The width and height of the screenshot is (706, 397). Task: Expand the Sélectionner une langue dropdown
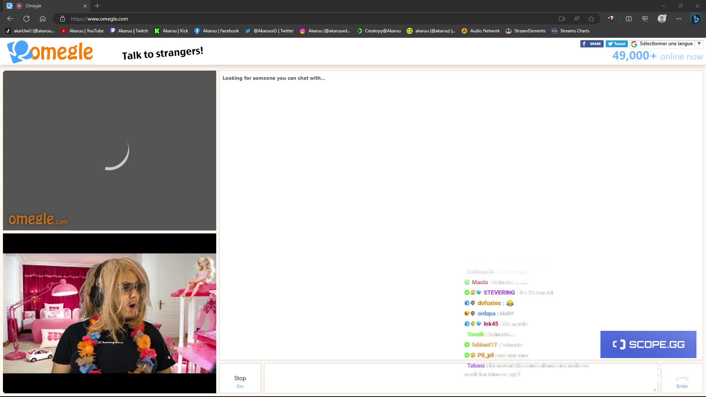(x=666, y=44)
